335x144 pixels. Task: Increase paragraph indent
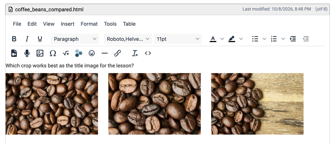[x=293, y=39]
